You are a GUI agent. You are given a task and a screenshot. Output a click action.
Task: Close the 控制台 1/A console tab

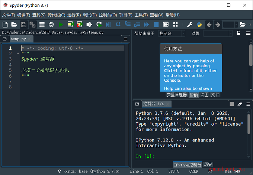tap(168, 104)
